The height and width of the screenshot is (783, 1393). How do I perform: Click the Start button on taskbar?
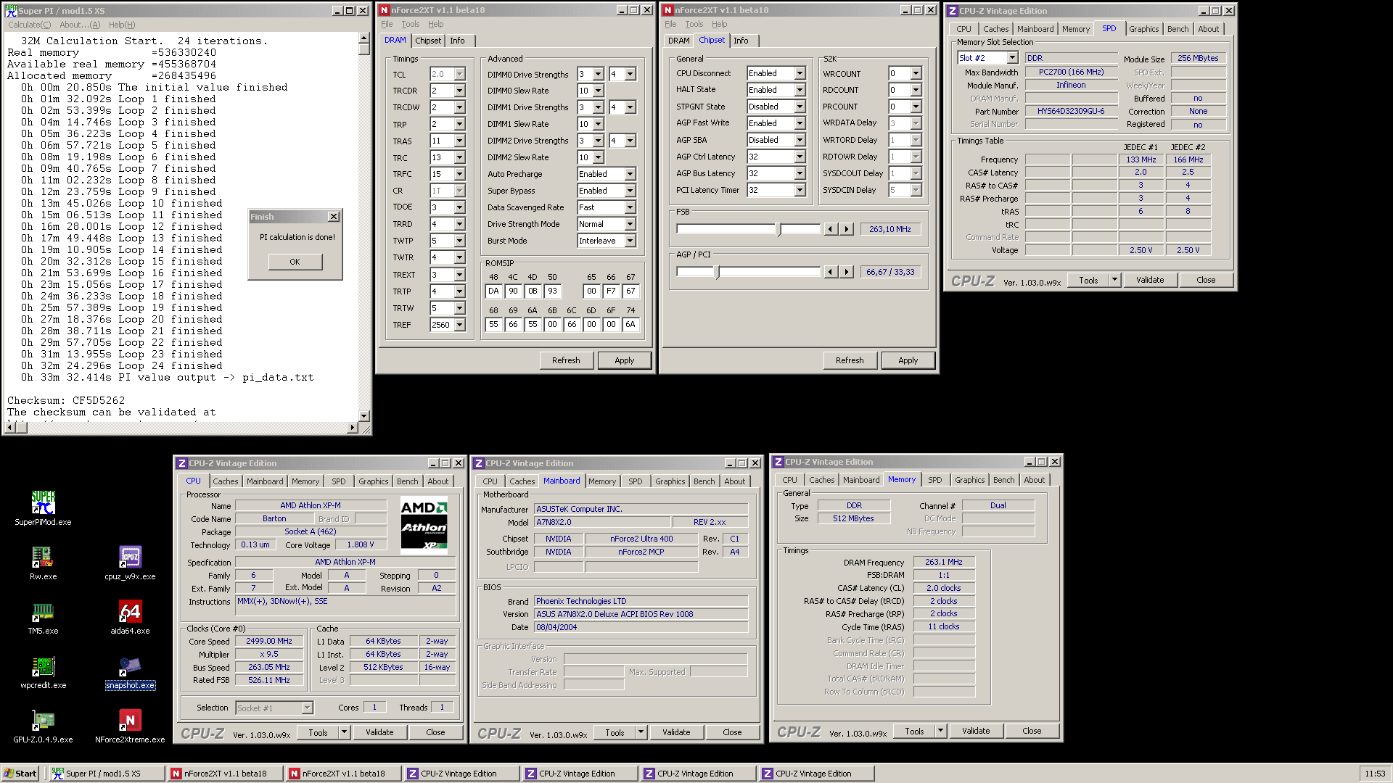point(20,774)
